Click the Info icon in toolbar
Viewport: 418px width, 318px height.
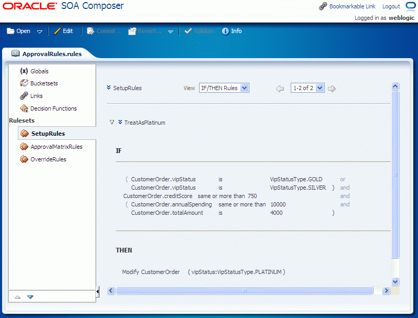pos(225,31)
